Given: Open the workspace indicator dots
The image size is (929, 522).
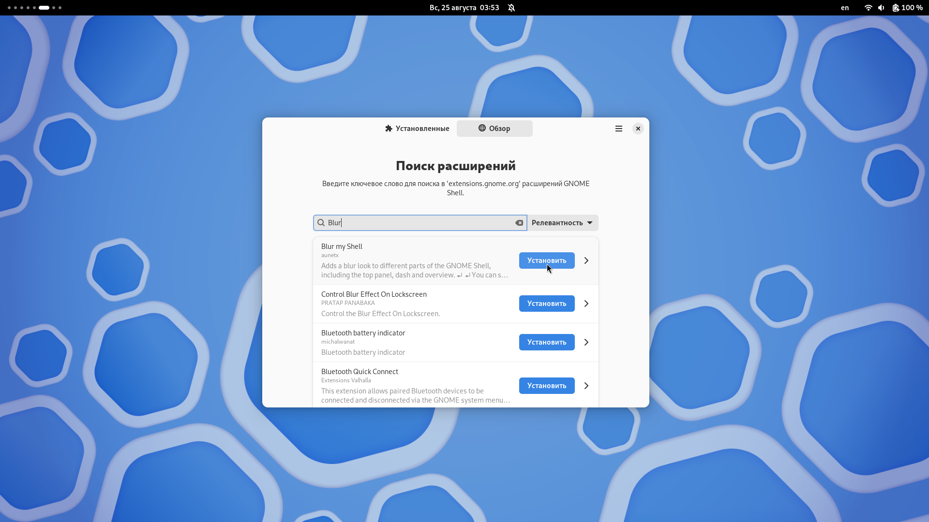Looking at the screenshot, I should [34, 8].
